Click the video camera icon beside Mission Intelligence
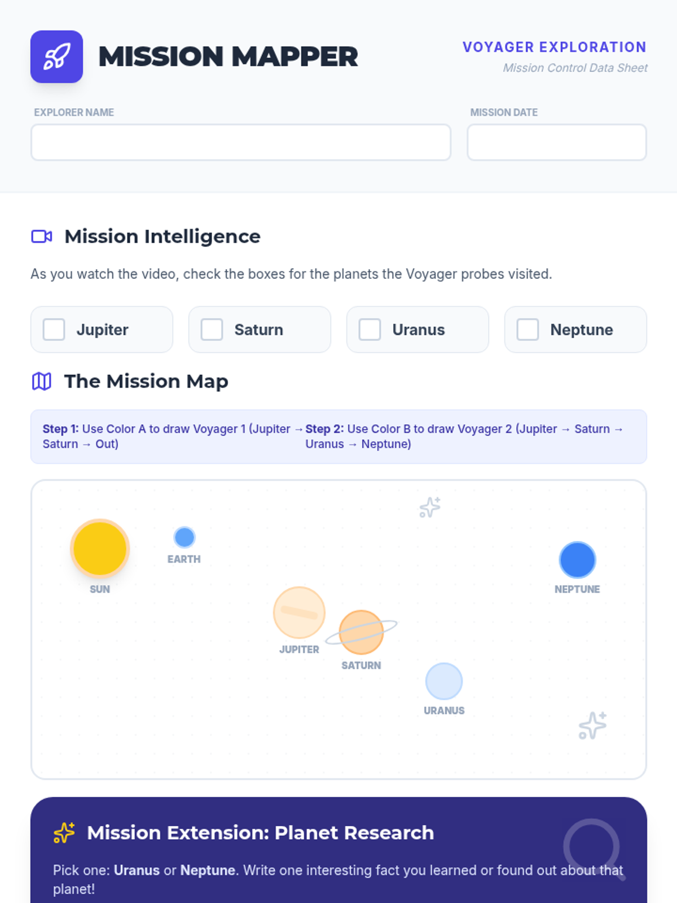 coord(42,236)
